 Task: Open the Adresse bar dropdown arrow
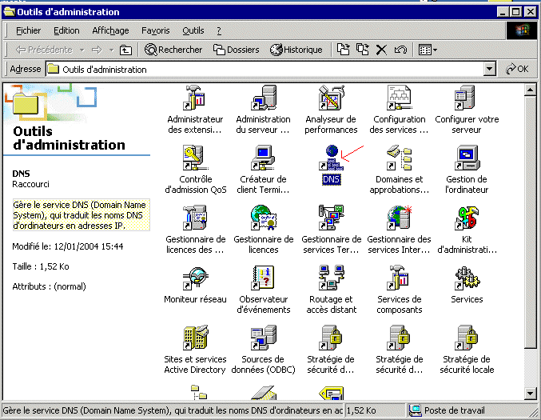[490, 69]
